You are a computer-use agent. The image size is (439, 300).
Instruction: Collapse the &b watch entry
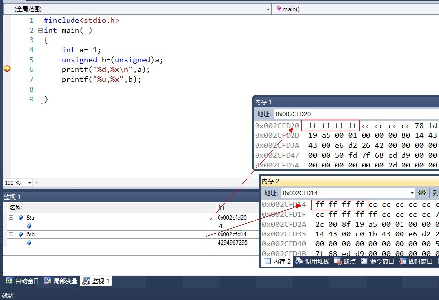(11, 234)
